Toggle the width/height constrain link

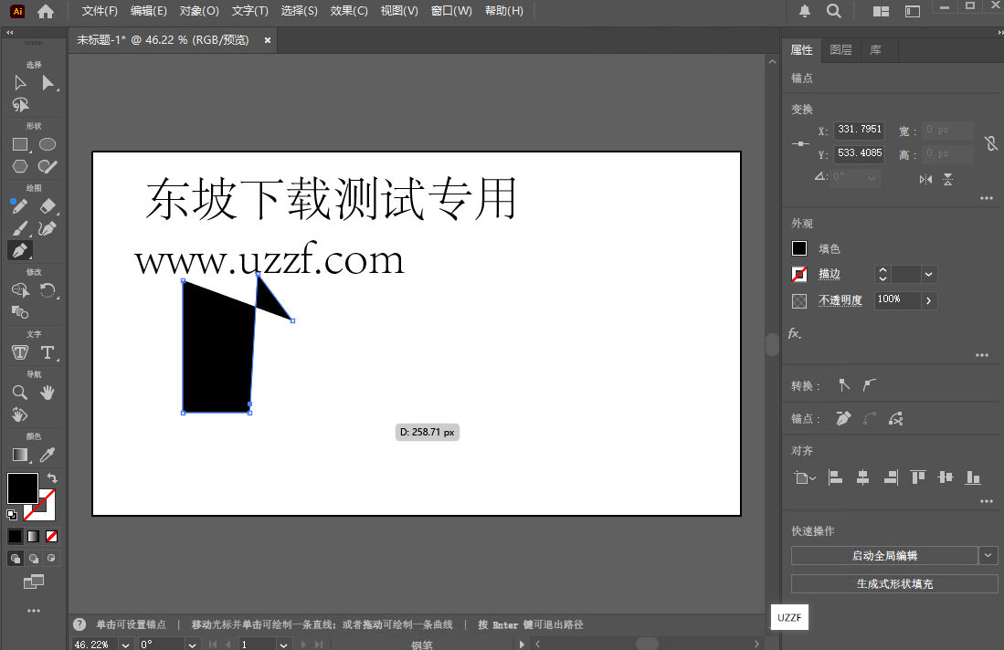coord(992,142)
